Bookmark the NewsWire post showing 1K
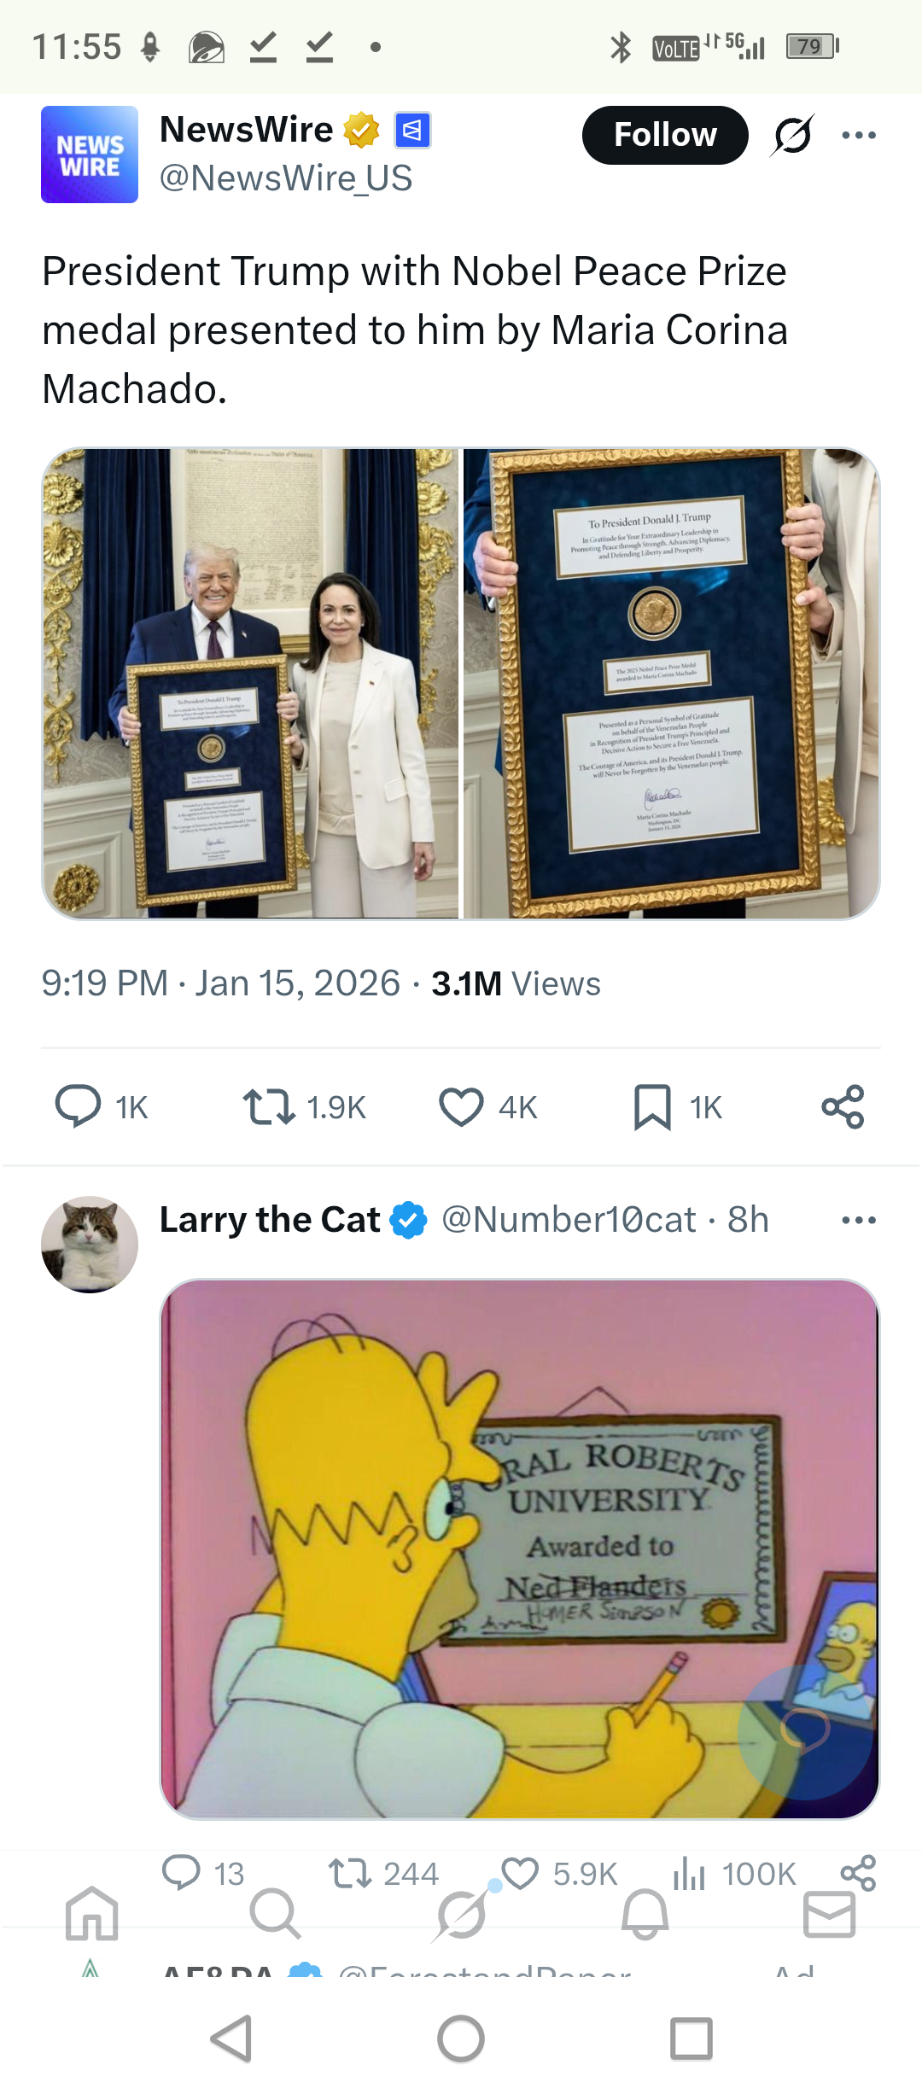 [652, 1107]
